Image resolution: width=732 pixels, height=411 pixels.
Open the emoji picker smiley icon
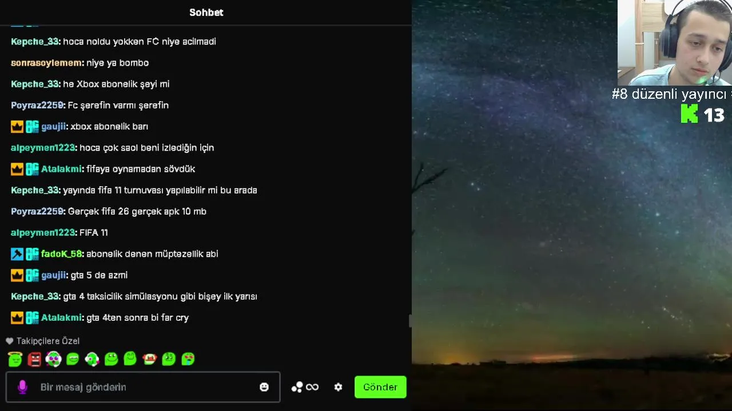[x=264, y=387]
